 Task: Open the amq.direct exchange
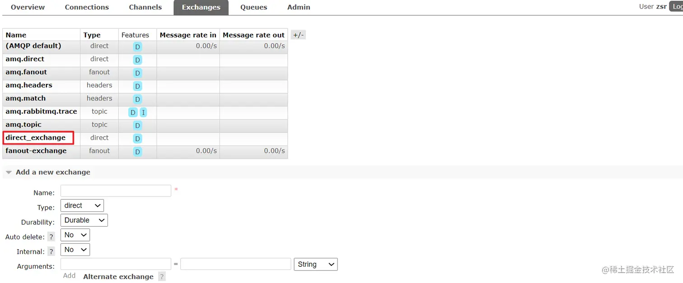tap(25, 59)
